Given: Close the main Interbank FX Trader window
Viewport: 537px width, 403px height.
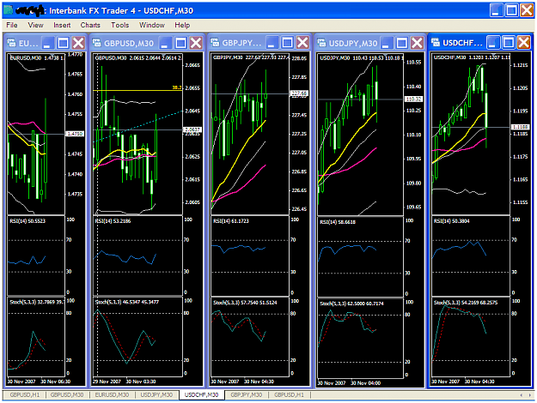Looking at the screenshot, I should (x=527, y=10).
